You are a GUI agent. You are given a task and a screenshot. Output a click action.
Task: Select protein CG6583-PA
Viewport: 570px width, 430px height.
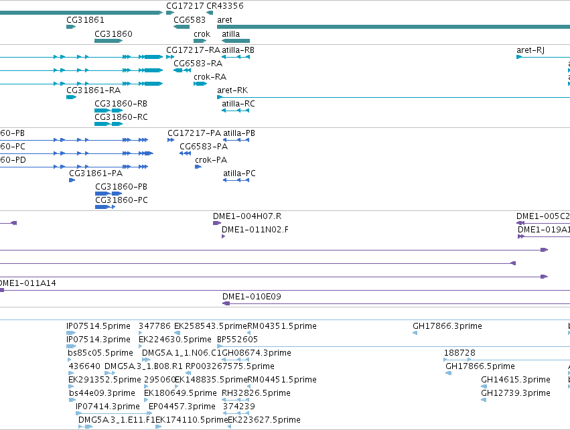[186, 153]
